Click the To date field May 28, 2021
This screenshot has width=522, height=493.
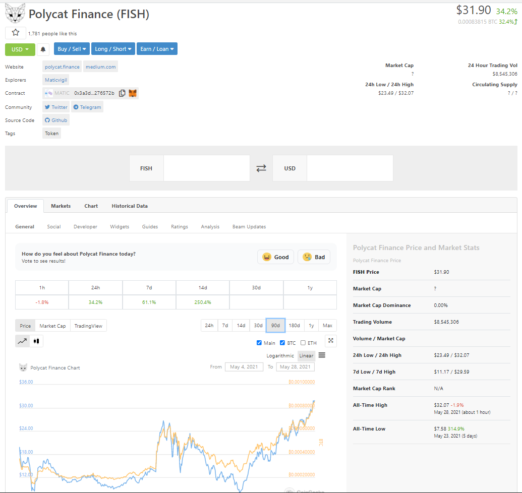[x=295, y=366]
